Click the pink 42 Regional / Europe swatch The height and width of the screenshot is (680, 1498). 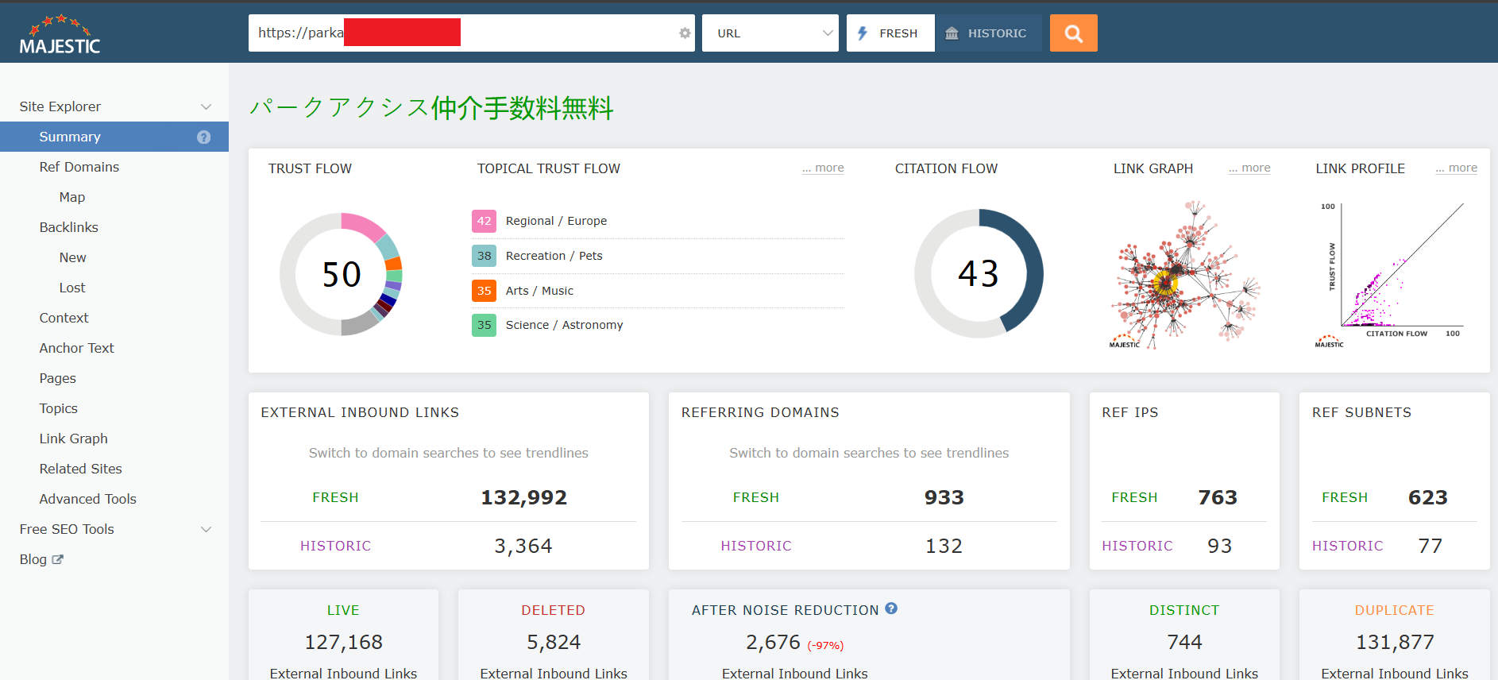click(x=484, y=221)
